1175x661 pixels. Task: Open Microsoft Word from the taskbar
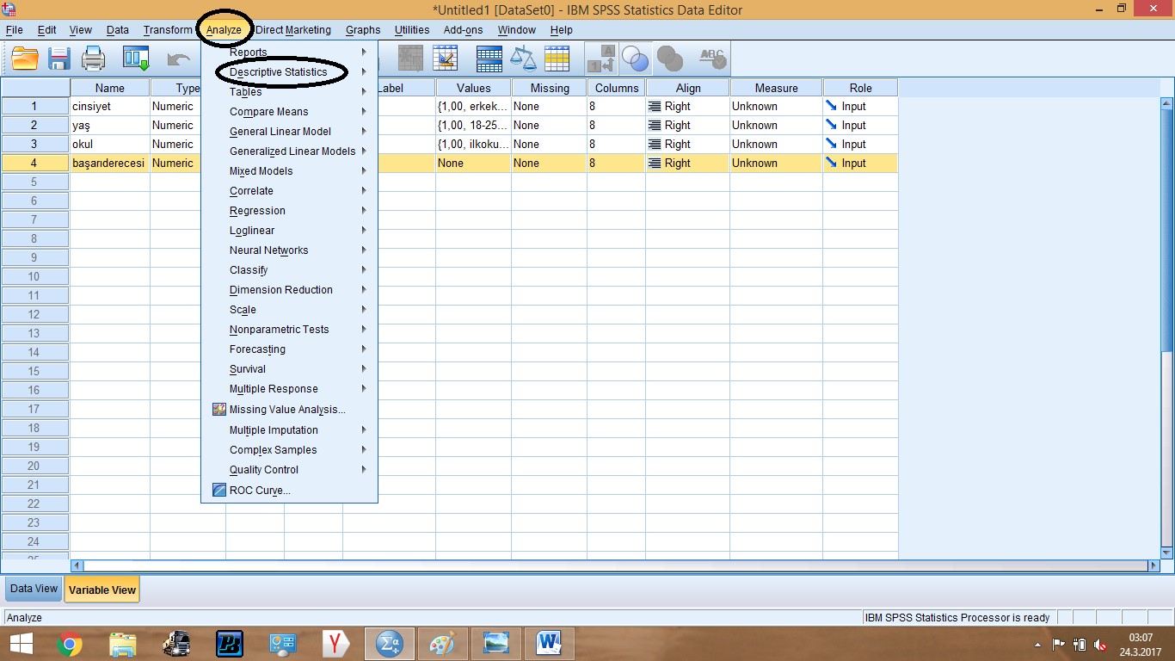point(549,643)
